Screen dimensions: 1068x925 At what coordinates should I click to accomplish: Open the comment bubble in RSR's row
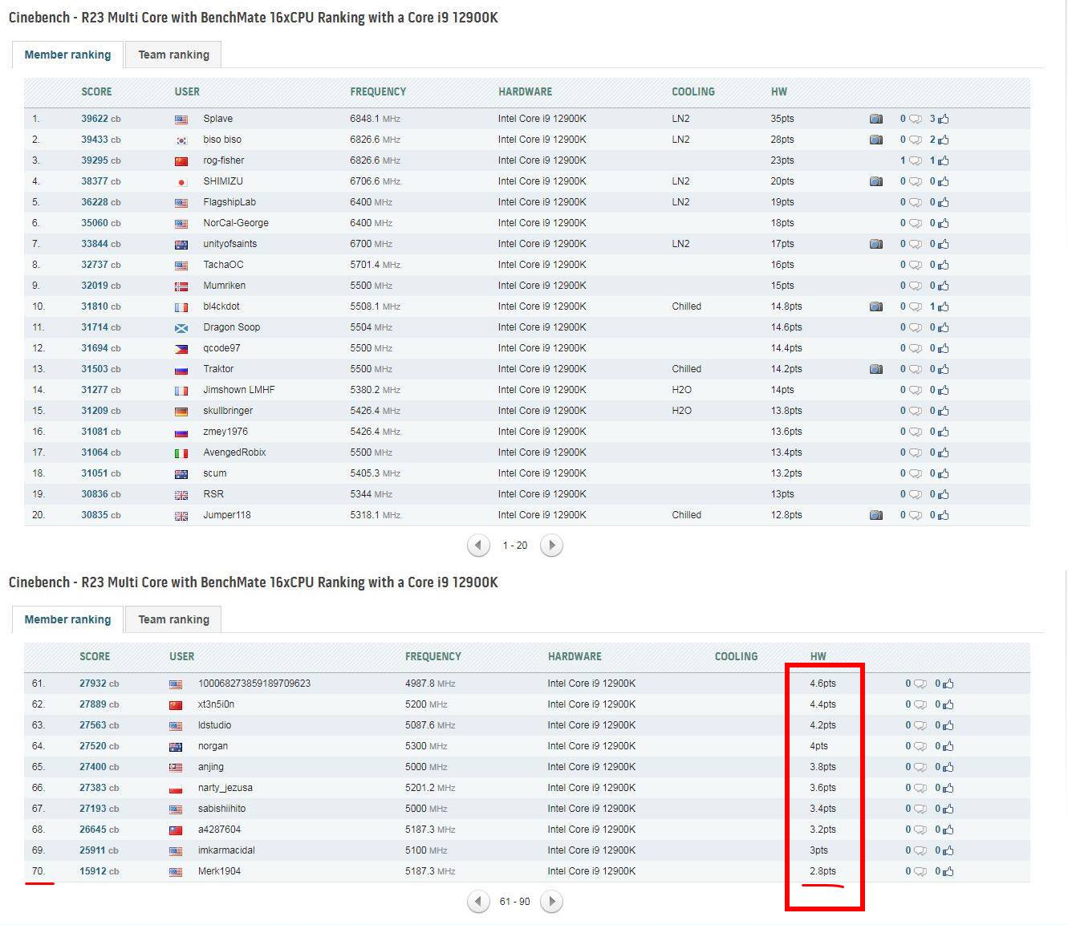click(x=915, y=494)
